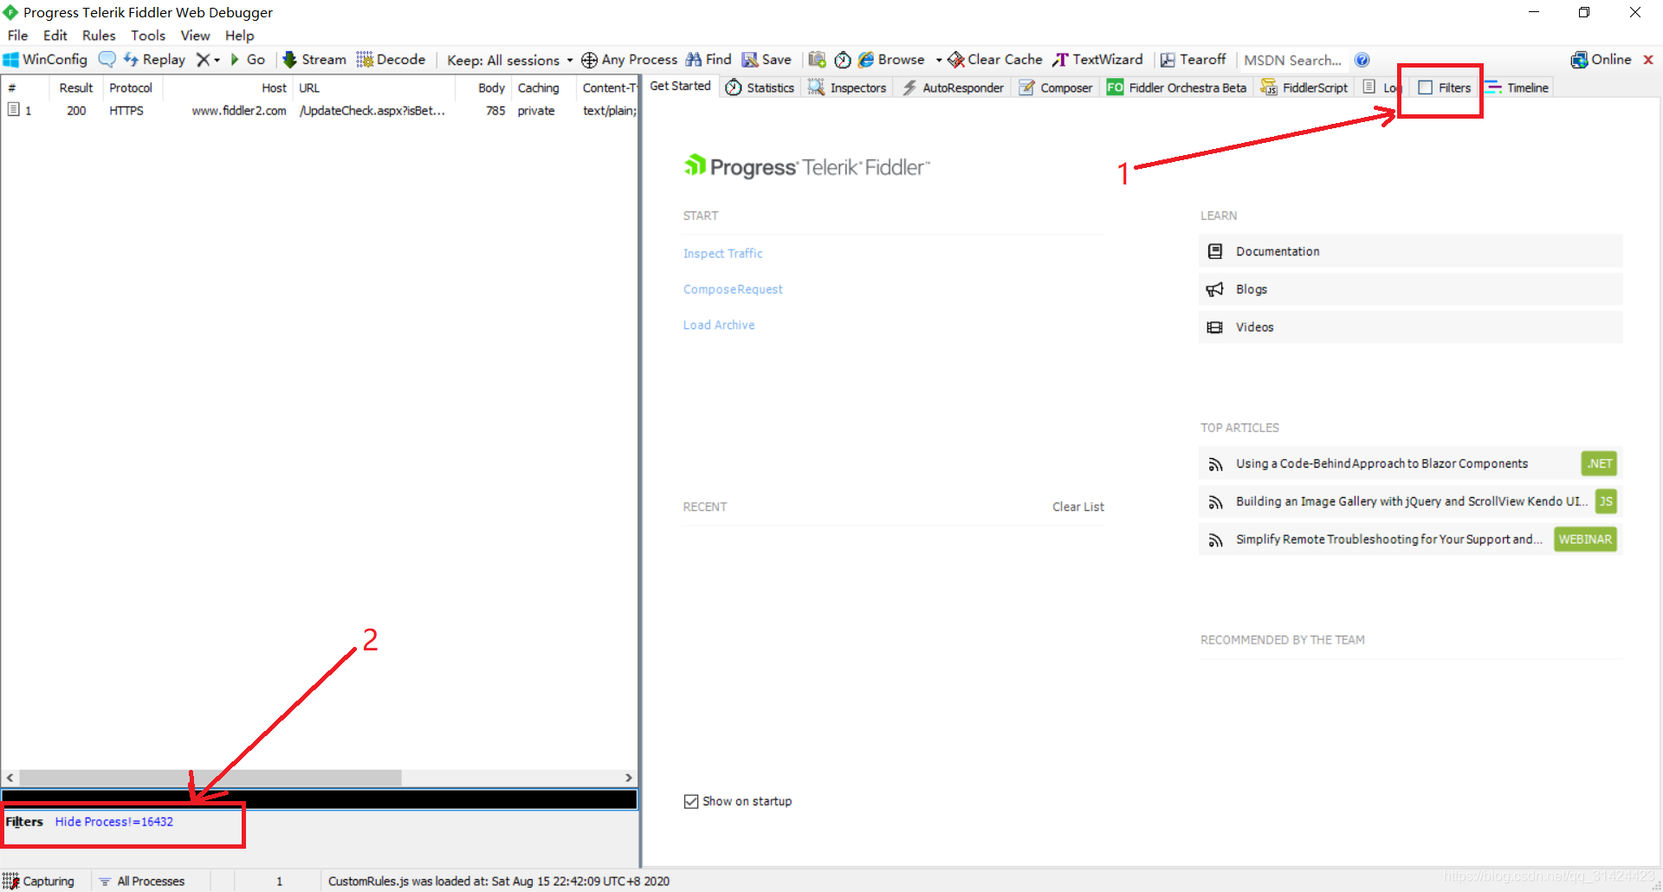Click into the MSDN Search field

click(x=1292, y=60)
